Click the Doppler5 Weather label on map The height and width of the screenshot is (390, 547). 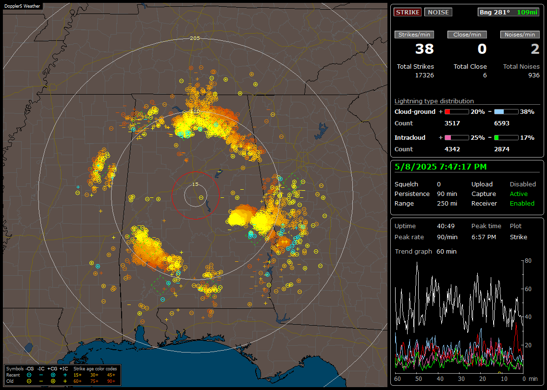[22, 6]
